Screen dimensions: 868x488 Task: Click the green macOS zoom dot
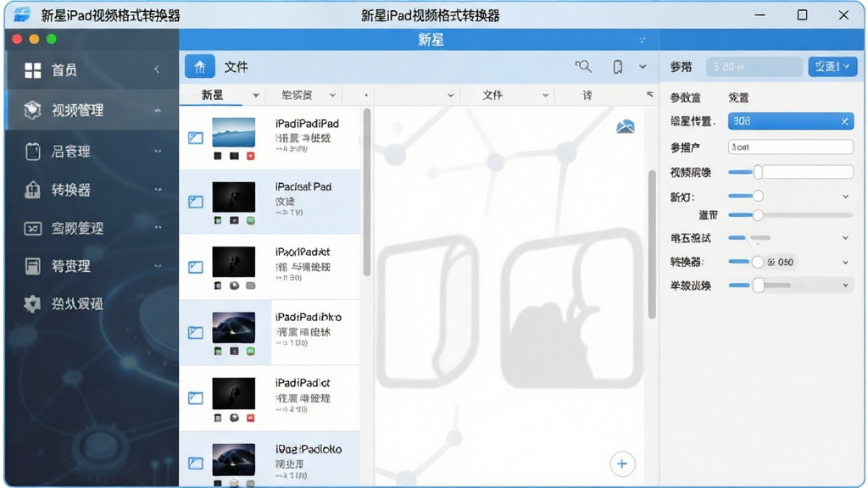point(52,39)
